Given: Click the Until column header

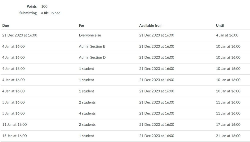Looking at the screenshot, I should click(x=220, y=25).
